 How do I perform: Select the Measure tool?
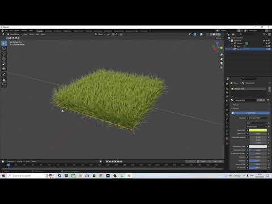tap(4, 80)
